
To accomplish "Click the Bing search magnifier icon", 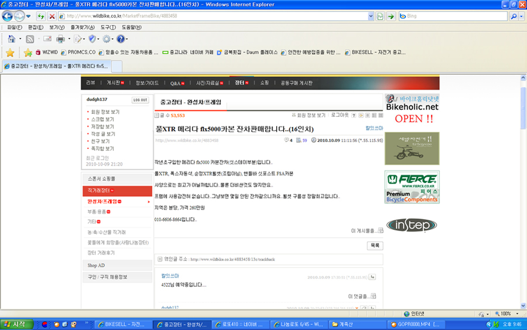I will tap(513, 16).
